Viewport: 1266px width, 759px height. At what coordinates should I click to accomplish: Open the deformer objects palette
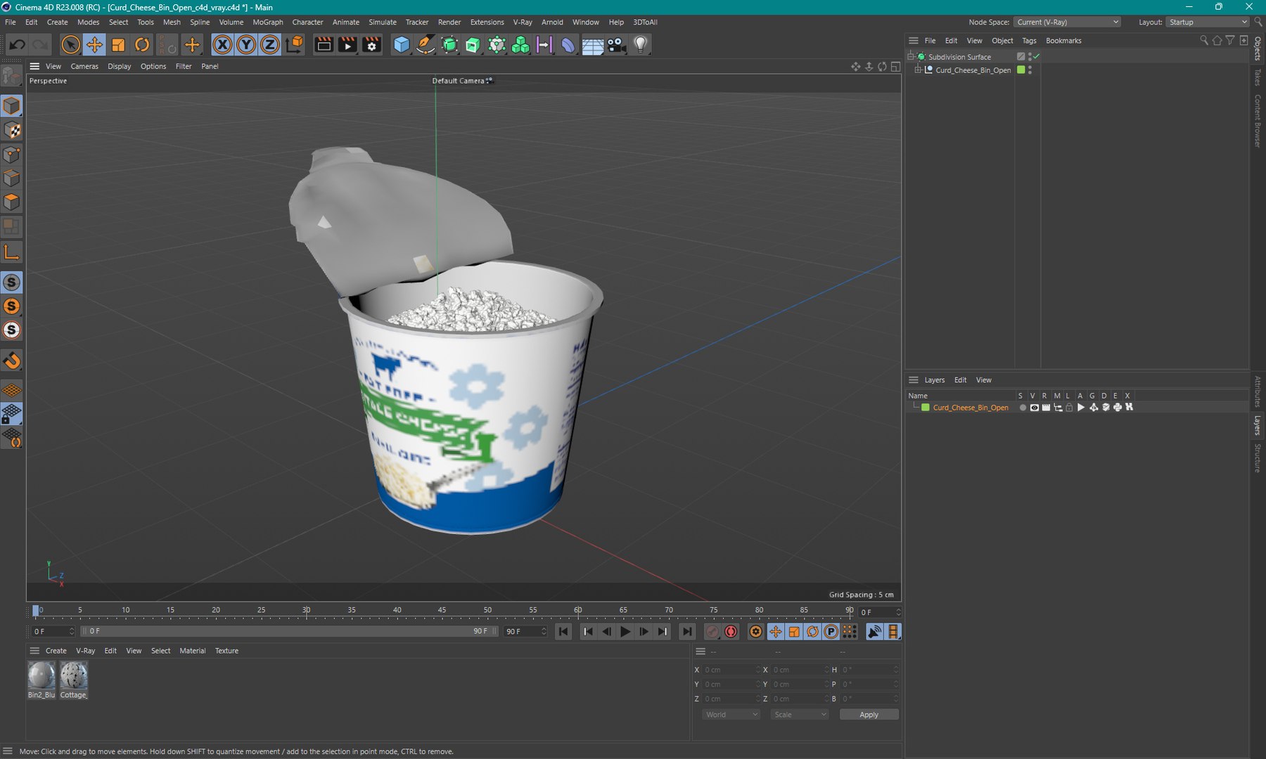click(x=568, y=45)
